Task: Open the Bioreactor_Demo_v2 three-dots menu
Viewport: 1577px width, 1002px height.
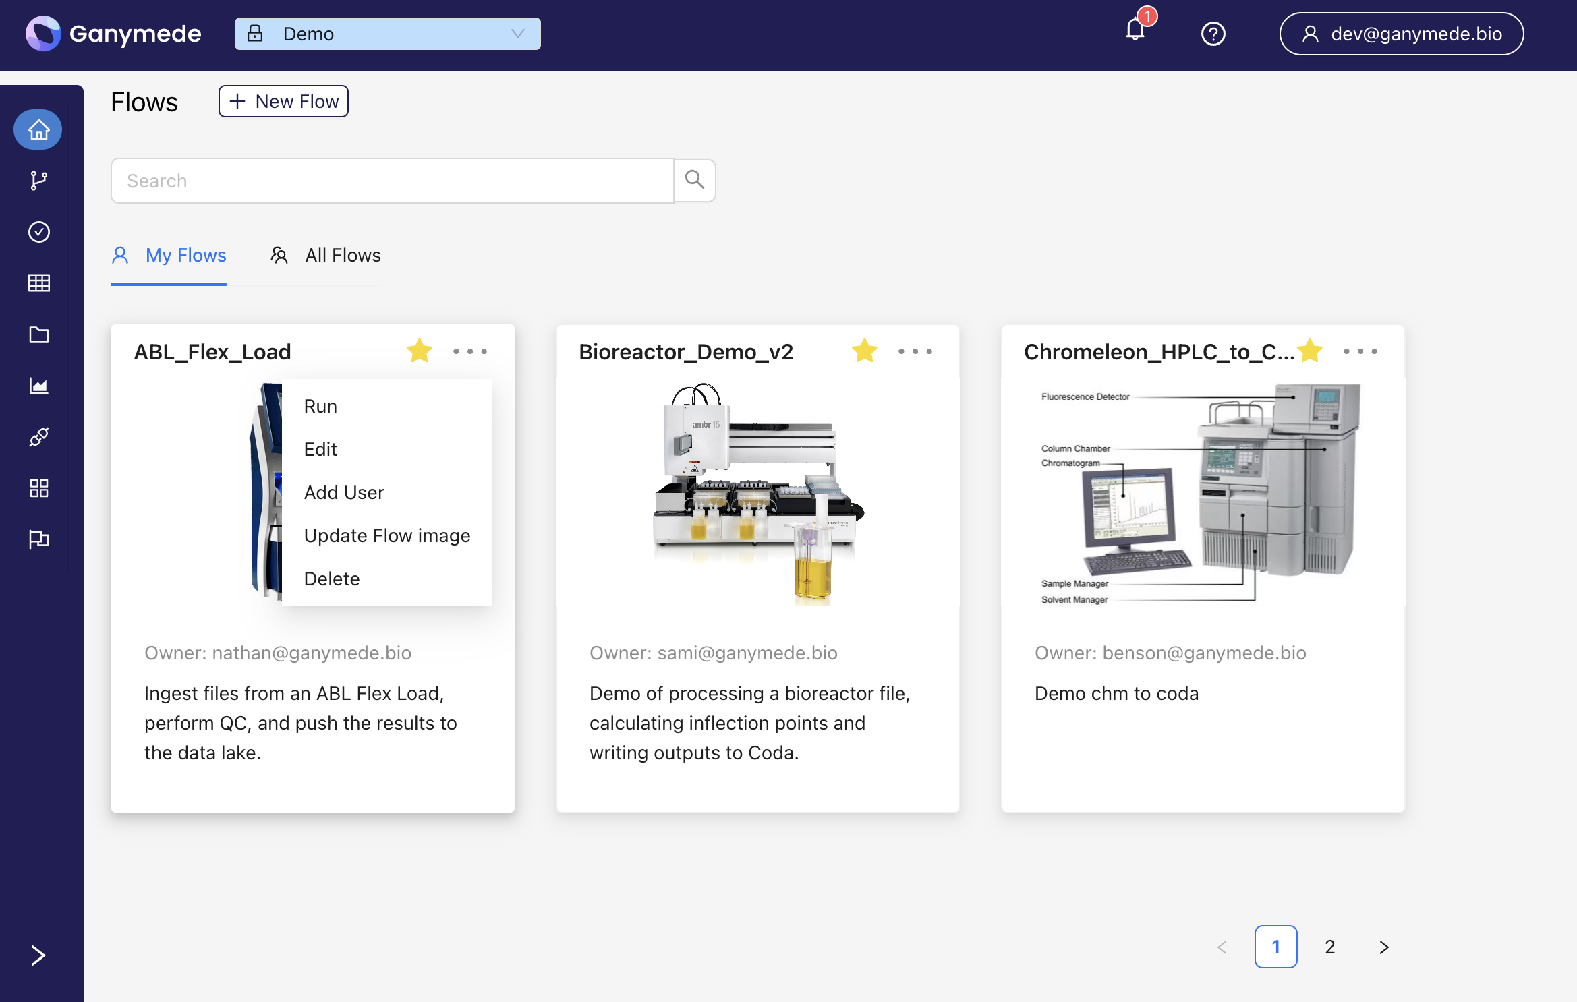Action: (x=915, y=351)
